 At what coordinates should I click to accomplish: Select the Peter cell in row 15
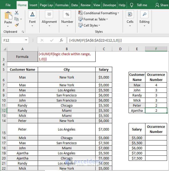[22, 129]
